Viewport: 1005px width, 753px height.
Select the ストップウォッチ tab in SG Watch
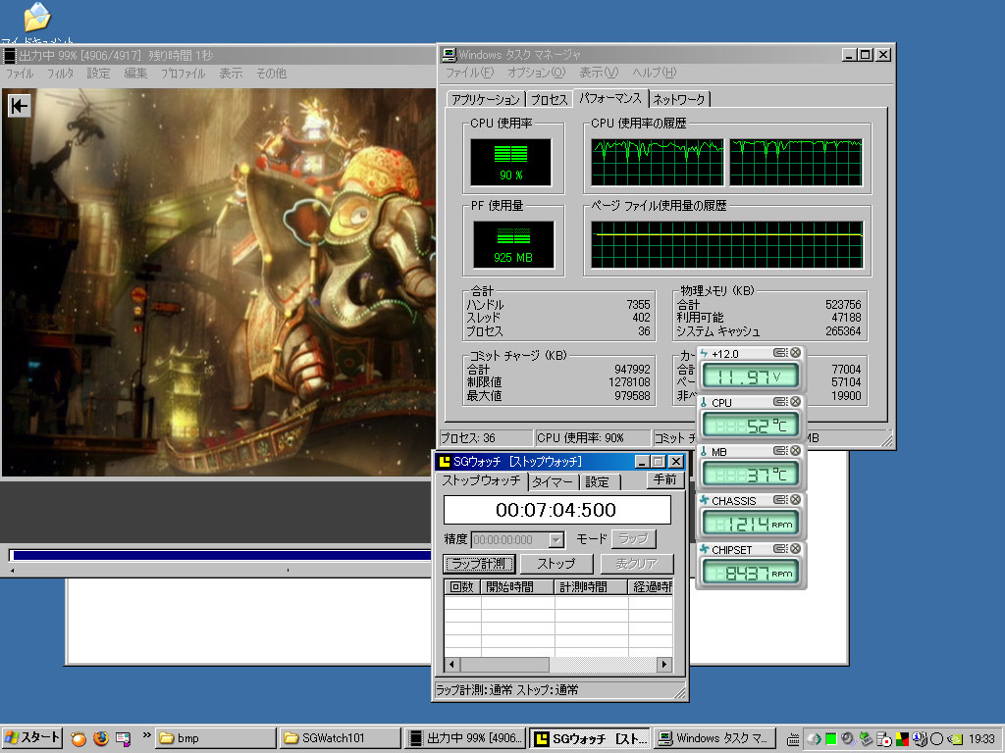[481, 480]
